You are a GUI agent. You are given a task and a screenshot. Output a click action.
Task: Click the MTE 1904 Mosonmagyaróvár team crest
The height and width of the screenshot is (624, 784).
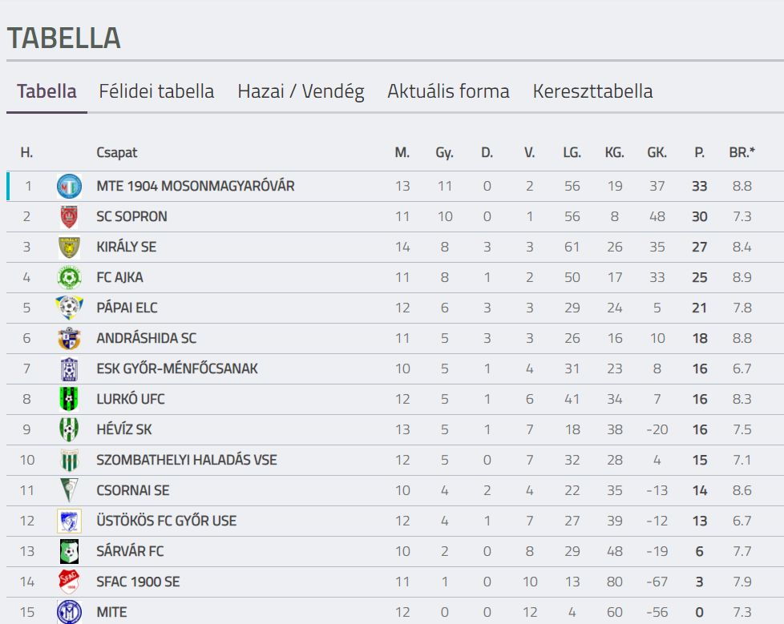pos(69,187)
